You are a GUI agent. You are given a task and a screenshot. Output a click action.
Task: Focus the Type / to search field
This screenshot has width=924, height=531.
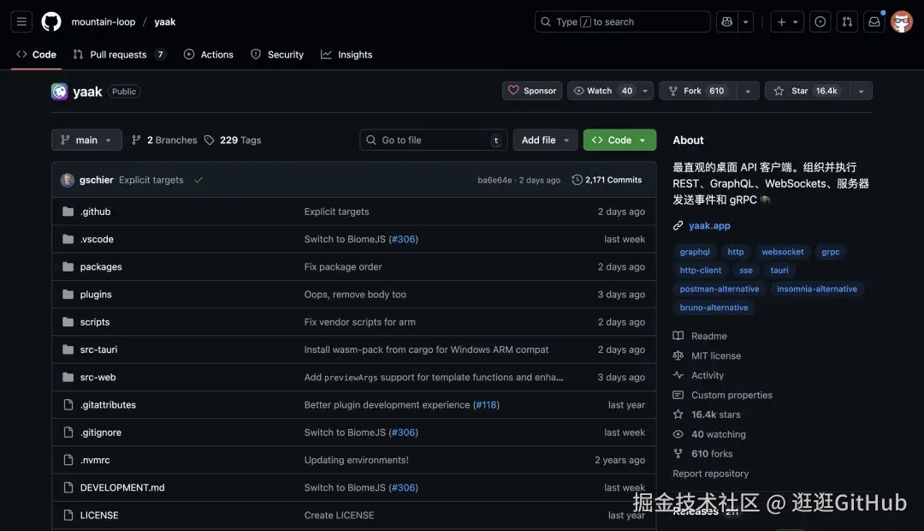[622, 21]
